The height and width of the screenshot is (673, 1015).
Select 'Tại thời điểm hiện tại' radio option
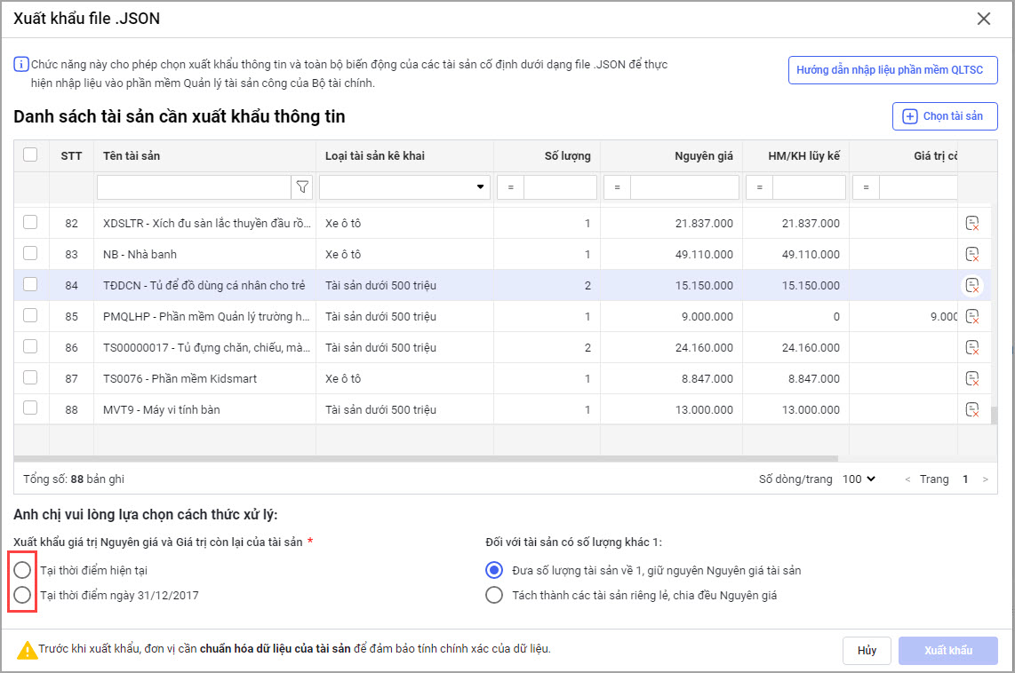pyautogui.click(x=22, y=570)
